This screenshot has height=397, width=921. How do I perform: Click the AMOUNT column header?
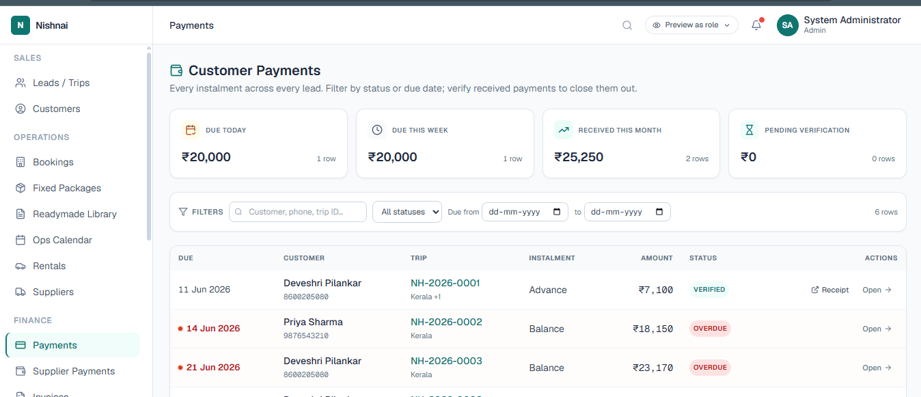(x=657, y=258)
